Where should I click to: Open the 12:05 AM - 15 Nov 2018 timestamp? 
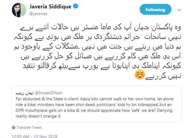coord(34,136)
